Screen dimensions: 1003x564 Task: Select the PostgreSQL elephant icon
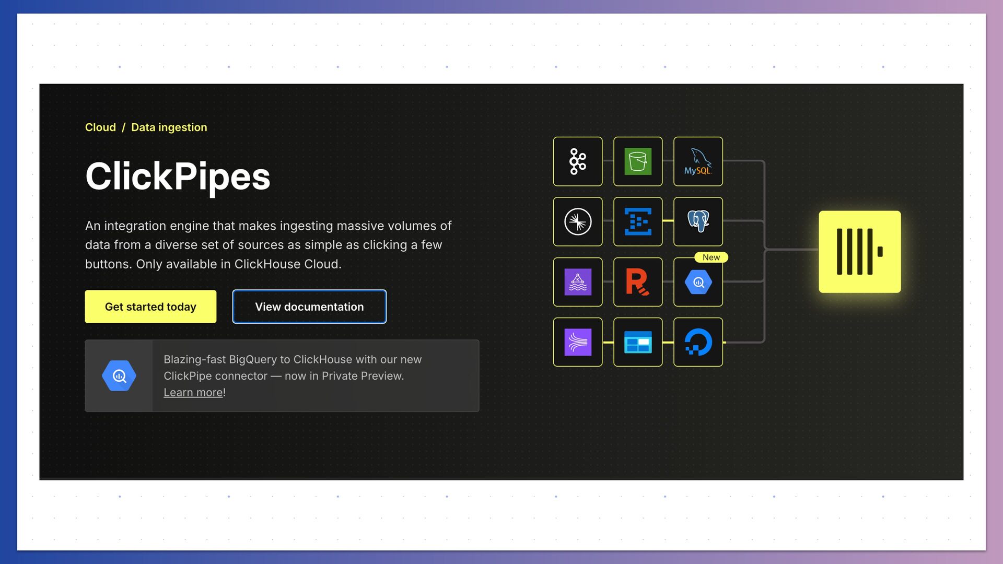pos(698,221)
